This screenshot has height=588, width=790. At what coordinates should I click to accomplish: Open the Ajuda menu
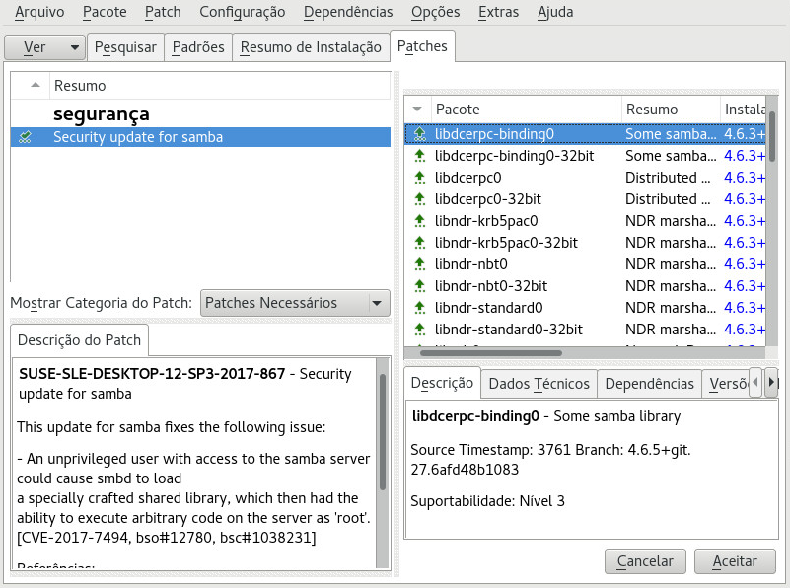[x=555, y=12]
